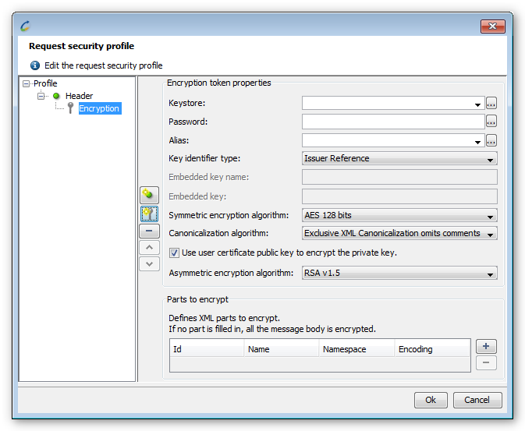Viewport: 525px width, 431px height.
Task: Open the Keystore dropdown list
Action: [477, 104]
